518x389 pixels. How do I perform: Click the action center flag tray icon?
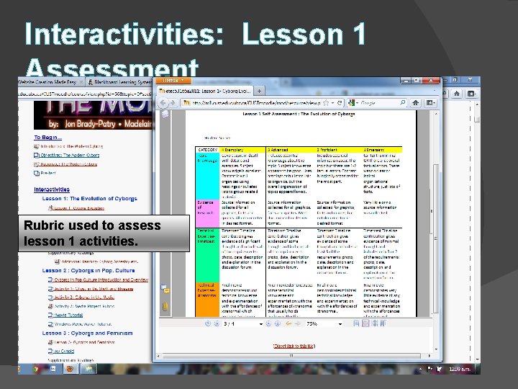(430, 369)
